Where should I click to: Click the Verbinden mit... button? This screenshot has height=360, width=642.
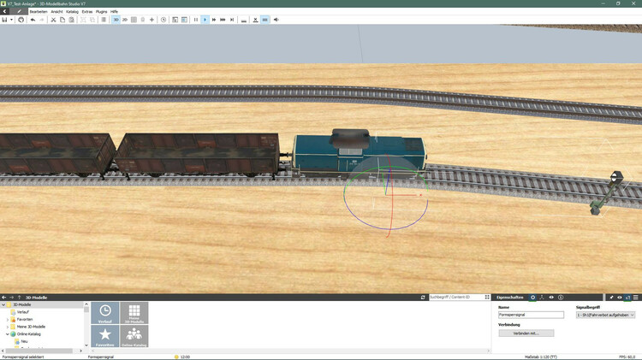point(526,333)
